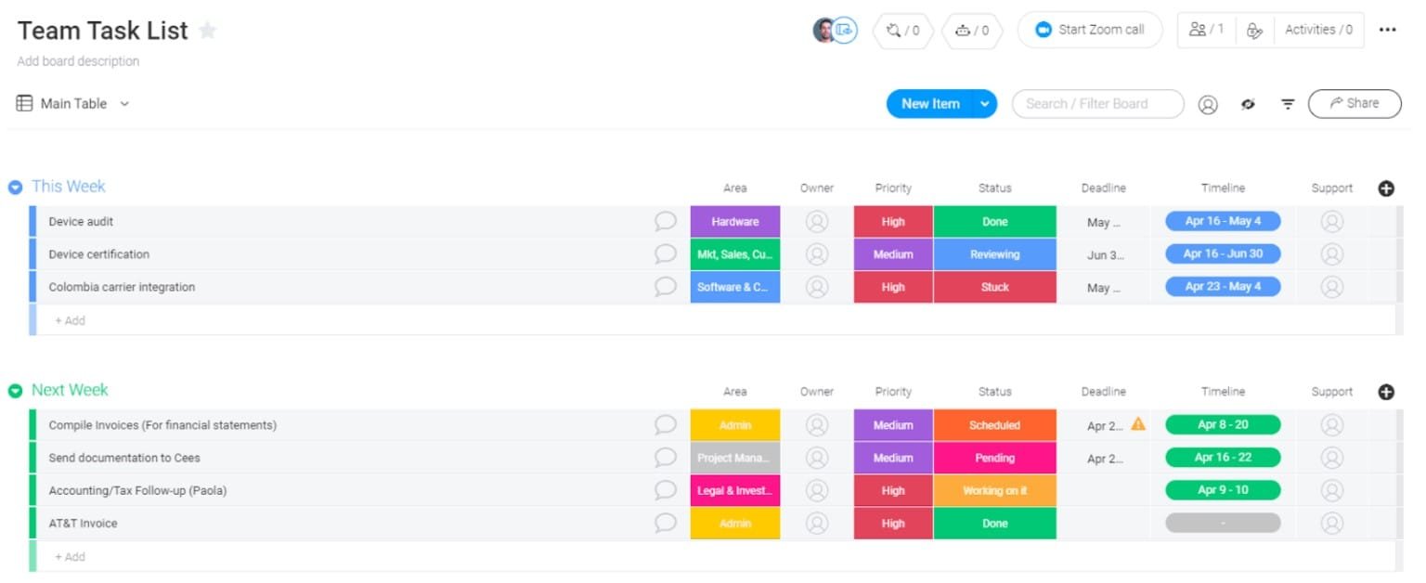Open the integrations counter in the header
This screenshot has height=583, width=1426.
[x=902, y=31]
